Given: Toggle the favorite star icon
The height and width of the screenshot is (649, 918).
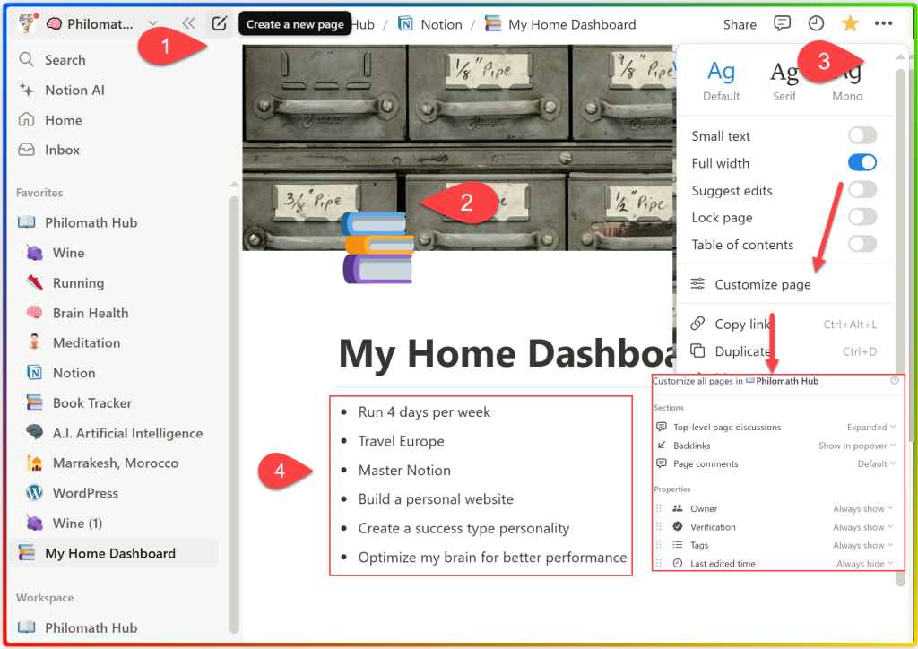Looking at the screenshot, I should (850, 23).
